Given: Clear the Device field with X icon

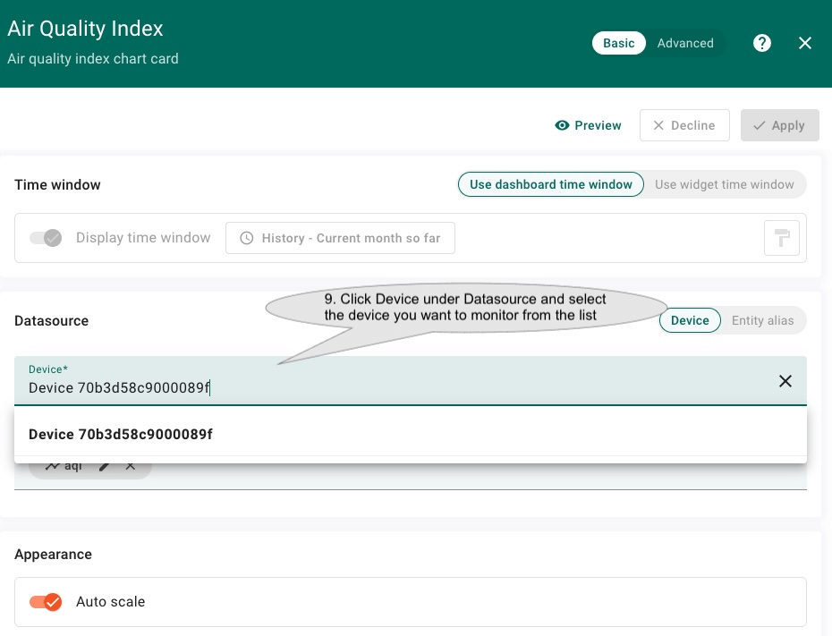Looking at the screenshot, I should pyautogui.click(x=785, y=381).
